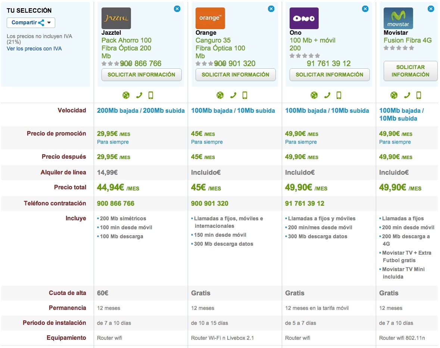Image resolution: width=440 pixels, height=348 pixels.
Task: Click Cuota de alta 60€ value
Action: tap(103, 293)
